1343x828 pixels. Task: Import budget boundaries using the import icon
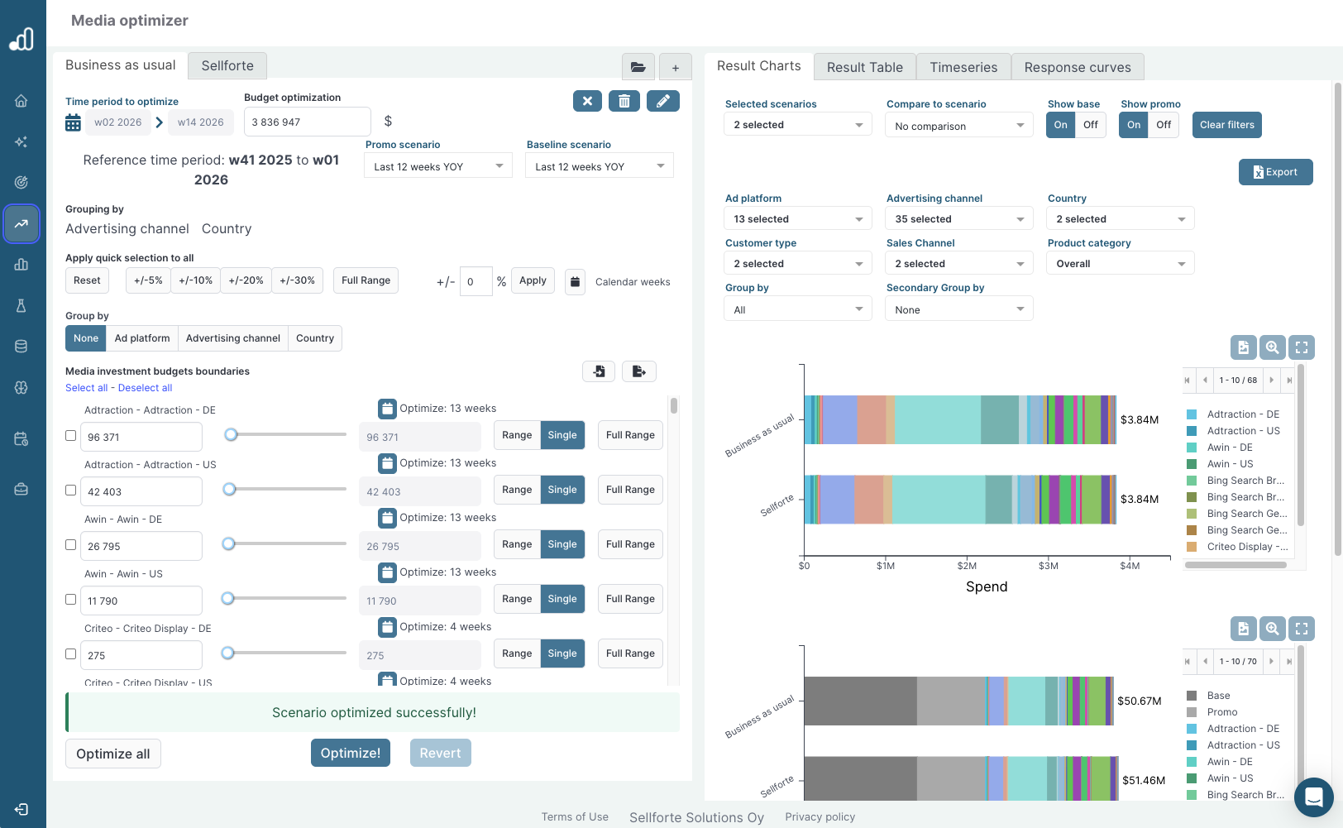coord(599,371)
